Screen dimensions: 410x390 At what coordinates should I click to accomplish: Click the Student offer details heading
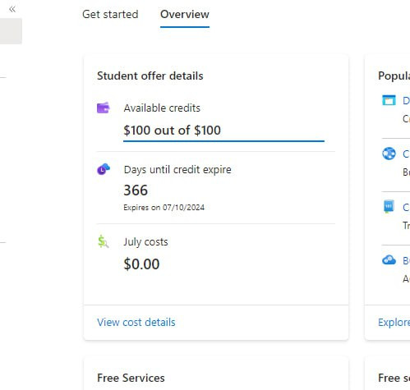point(150,76)
